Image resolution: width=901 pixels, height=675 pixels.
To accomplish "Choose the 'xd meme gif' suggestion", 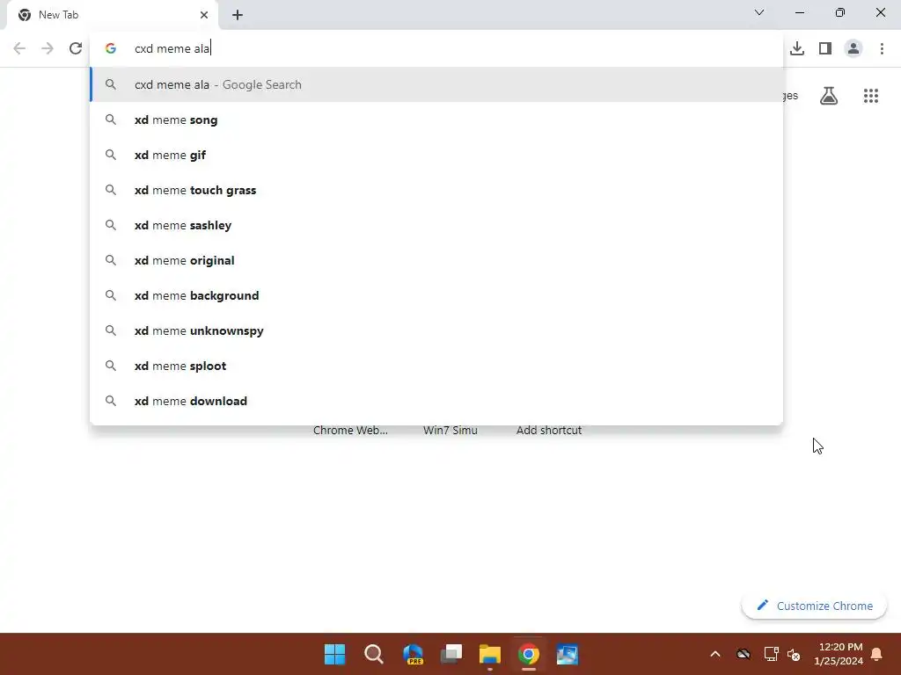I will (x=436, y=155).
